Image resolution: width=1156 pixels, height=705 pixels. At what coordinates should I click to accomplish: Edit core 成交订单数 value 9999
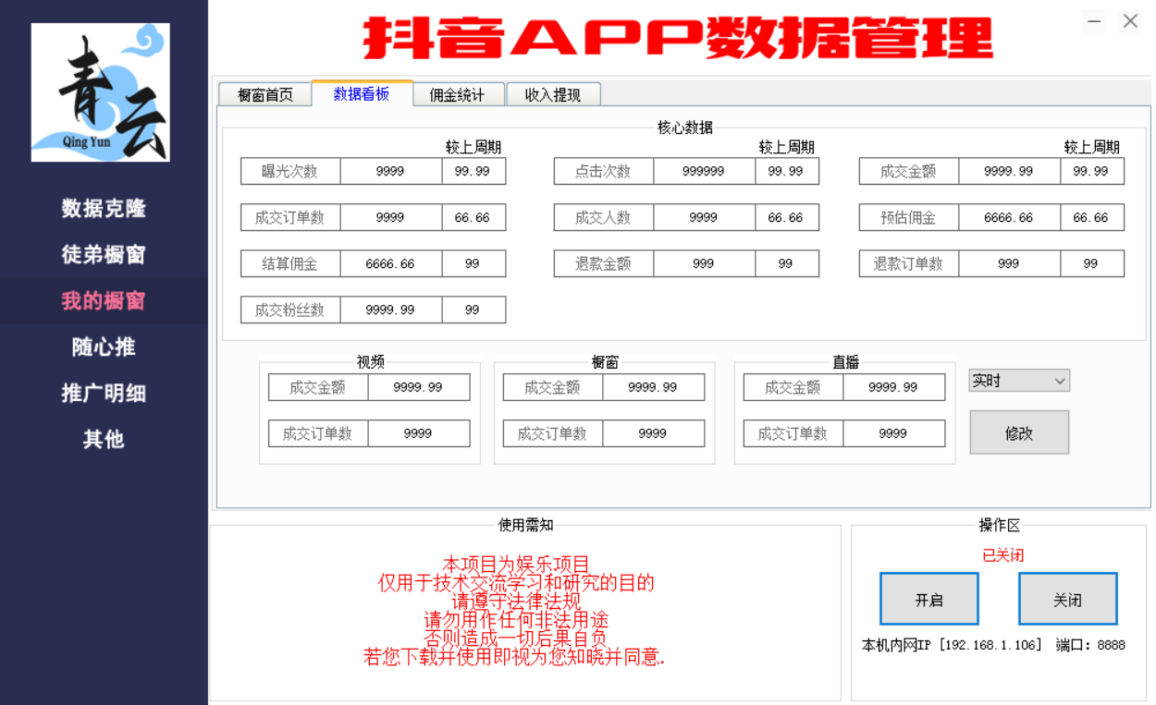[390, 217]
